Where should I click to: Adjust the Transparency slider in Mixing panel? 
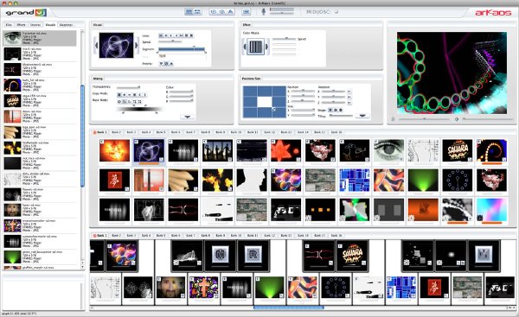click(x=129, y=87)
